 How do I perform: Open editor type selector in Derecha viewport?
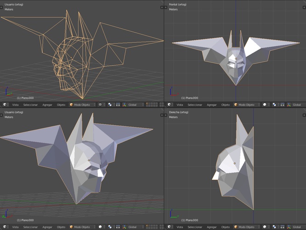coord(170,227)
